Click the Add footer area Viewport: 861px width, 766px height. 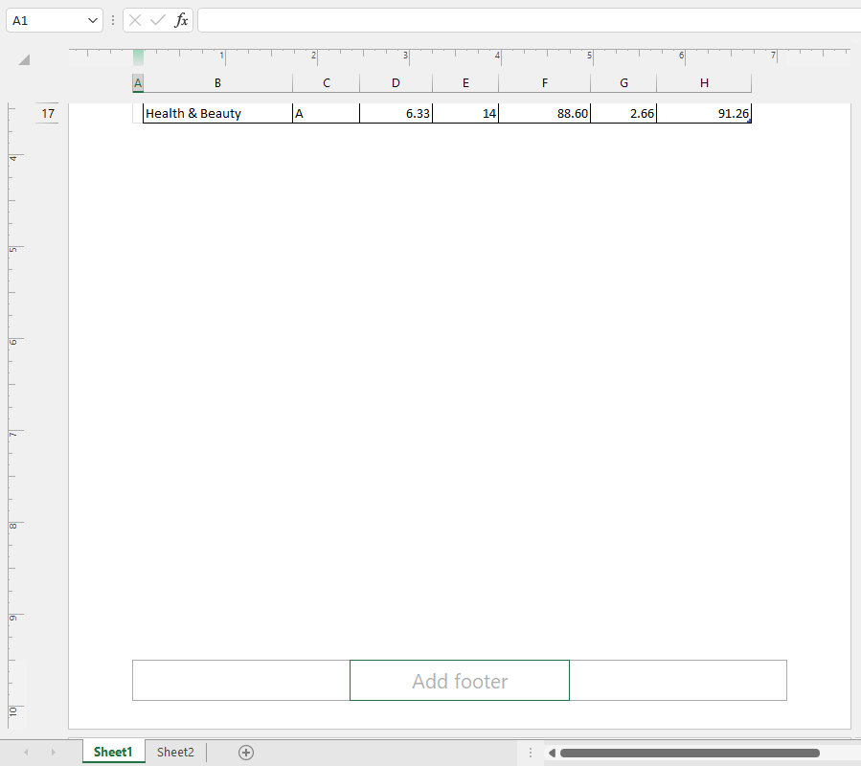click(x=459, y=680)
